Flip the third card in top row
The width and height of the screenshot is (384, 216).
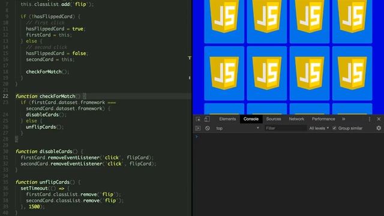(x=310, y=22)
